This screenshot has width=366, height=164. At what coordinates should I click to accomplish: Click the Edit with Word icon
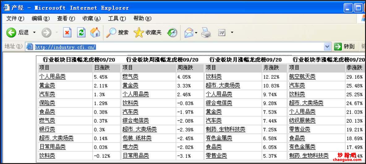(x=222, y=33)
